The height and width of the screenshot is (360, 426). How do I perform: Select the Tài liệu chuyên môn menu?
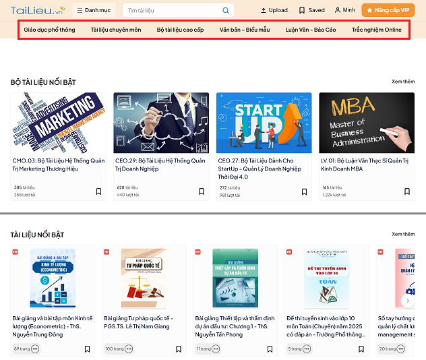pyautogui.click(x=116, y=30)
